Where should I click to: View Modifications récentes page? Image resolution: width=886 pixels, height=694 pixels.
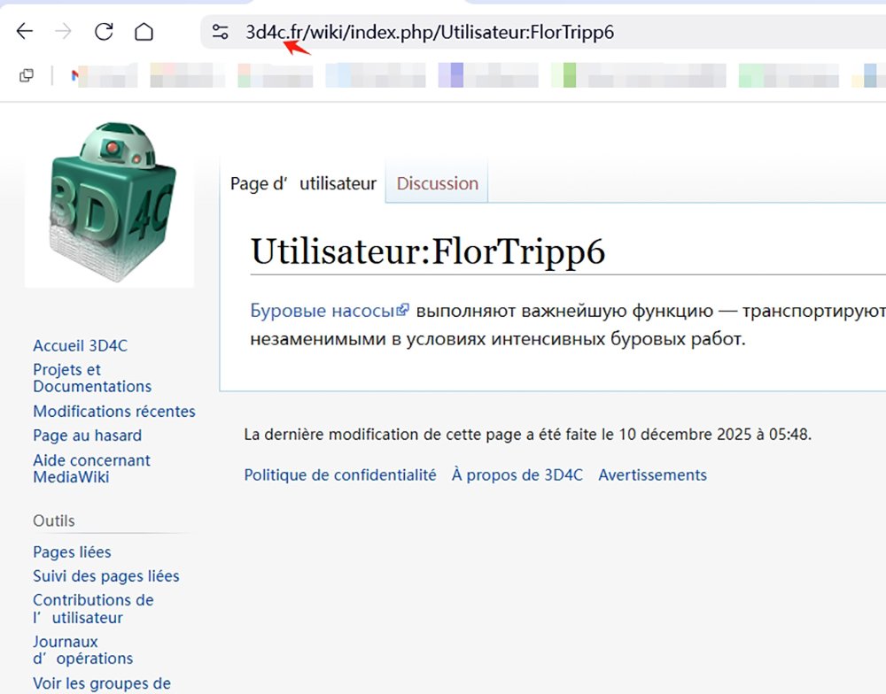tap(113, 411)
